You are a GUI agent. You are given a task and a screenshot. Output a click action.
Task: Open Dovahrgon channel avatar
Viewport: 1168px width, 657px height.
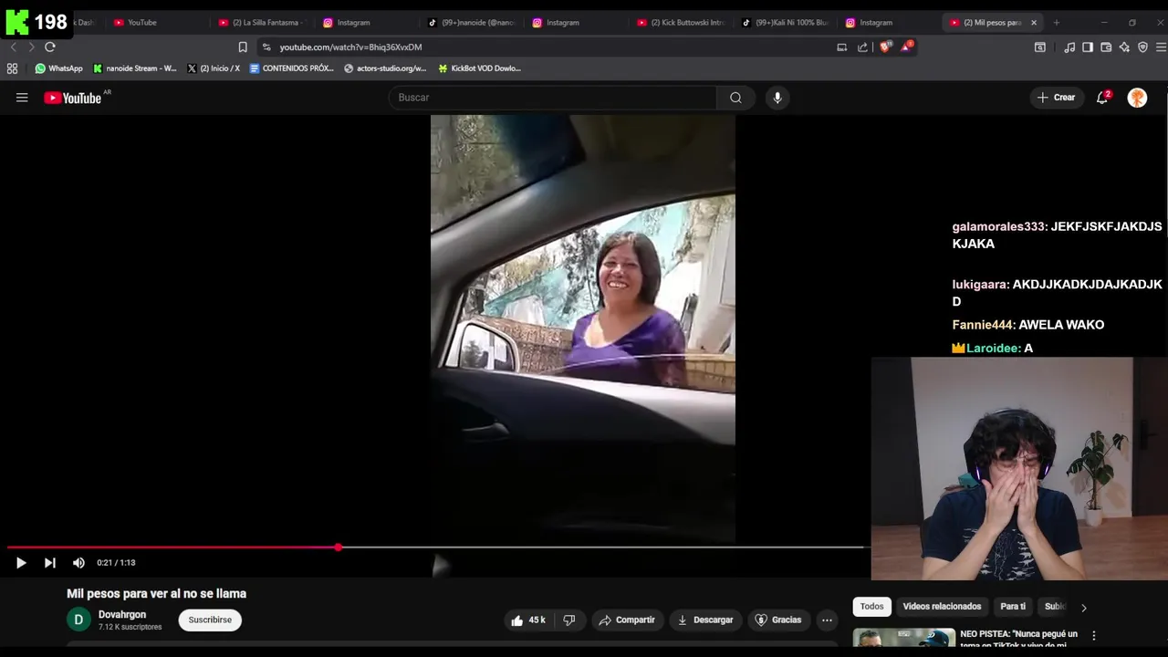(x=78, y=620)
